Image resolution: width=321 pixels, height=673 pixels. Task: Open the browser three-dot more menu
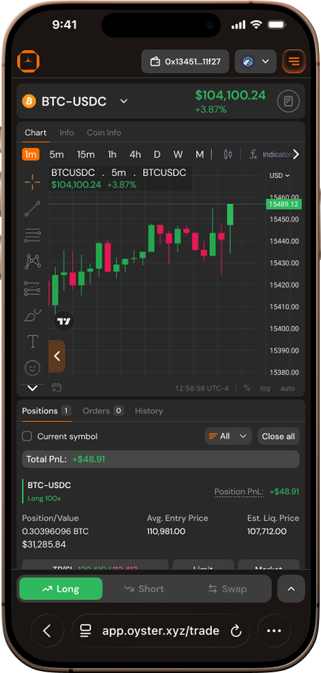click(x=274, y=631)
